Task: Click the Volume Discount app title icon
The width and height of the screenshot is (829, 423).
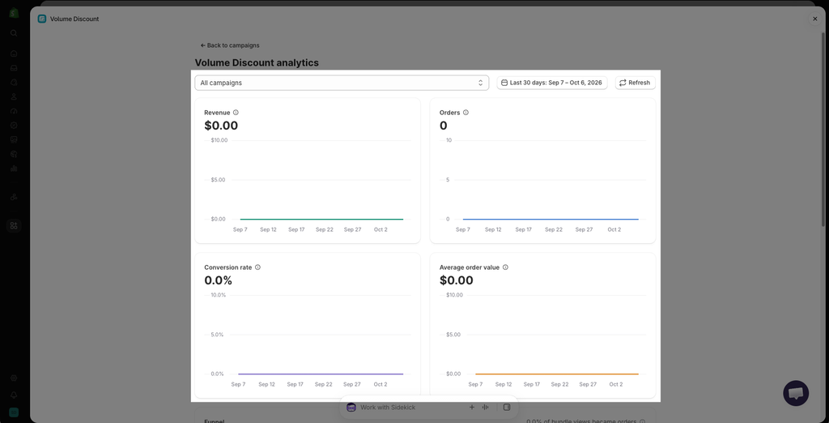Action: point(42,19)
